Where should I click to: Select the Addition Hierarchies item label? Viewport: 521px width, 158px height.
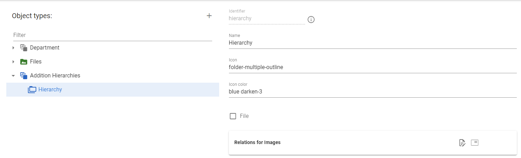[55, 76]
